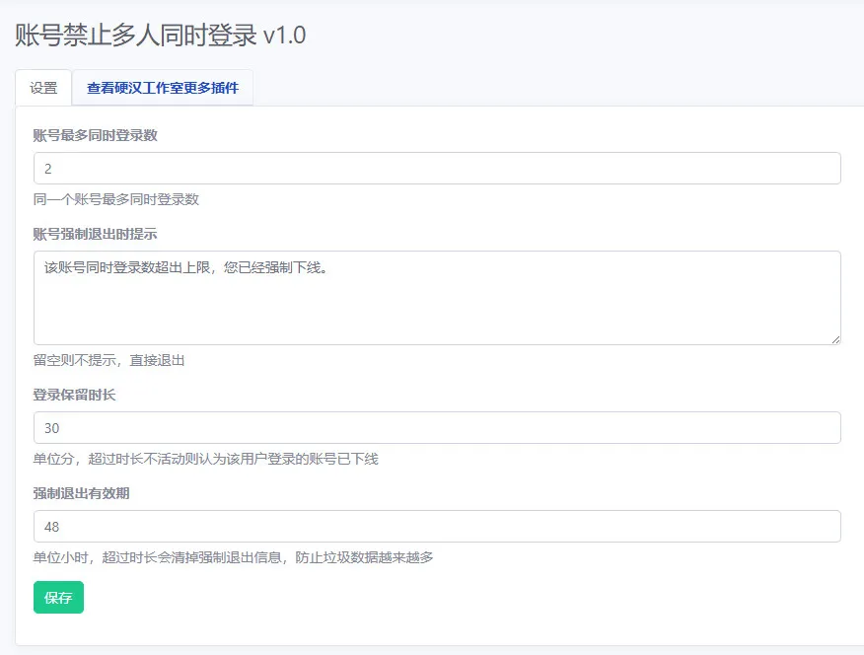
Task: Click help text 留空则不提示,直接退出
Action: (x=109, y=360)
